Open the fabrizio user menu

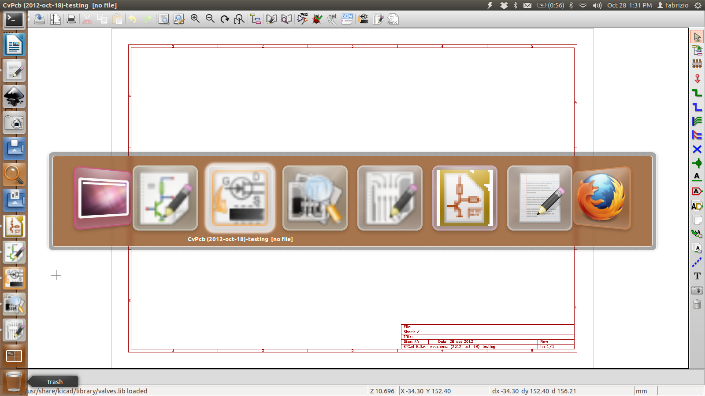pyautogui.click(x=673, y=5)
